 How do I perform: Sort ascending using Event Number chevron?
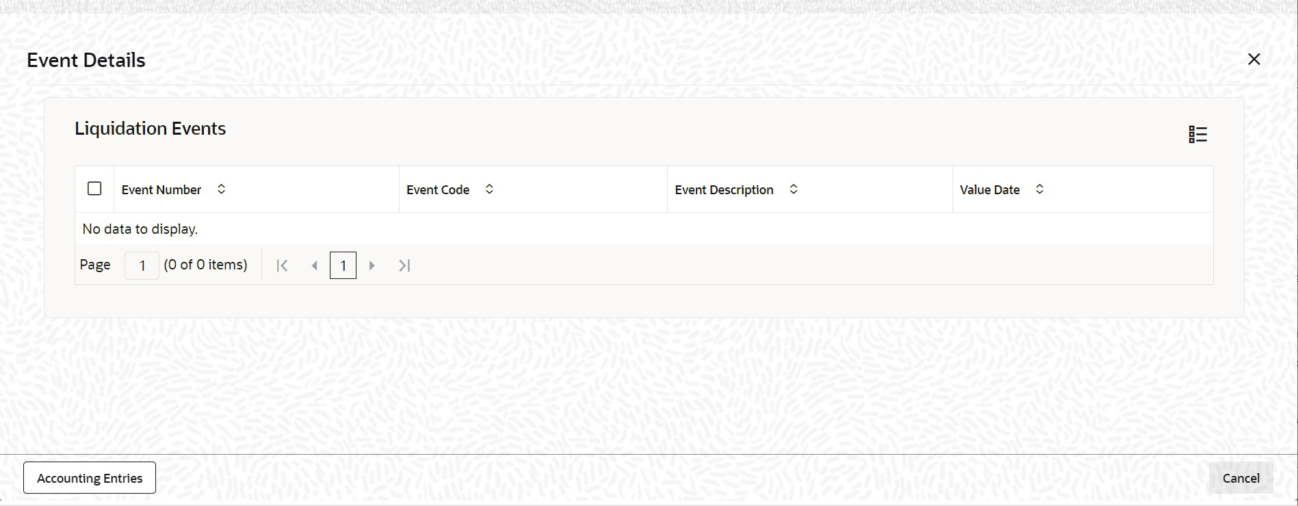(222, 189)
